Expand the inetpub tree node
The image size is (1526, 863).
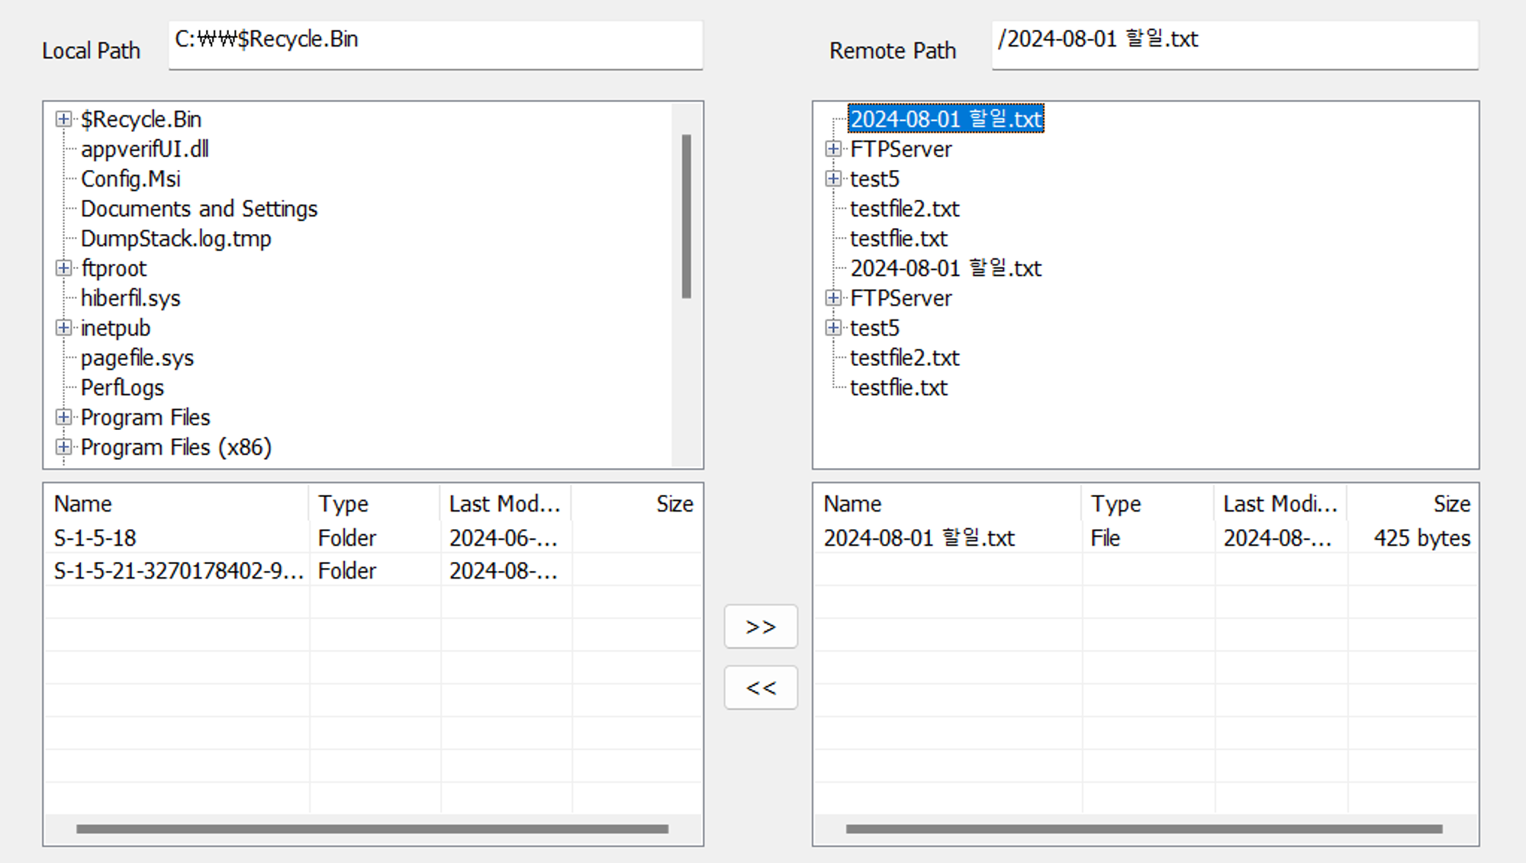click(63, 328)
